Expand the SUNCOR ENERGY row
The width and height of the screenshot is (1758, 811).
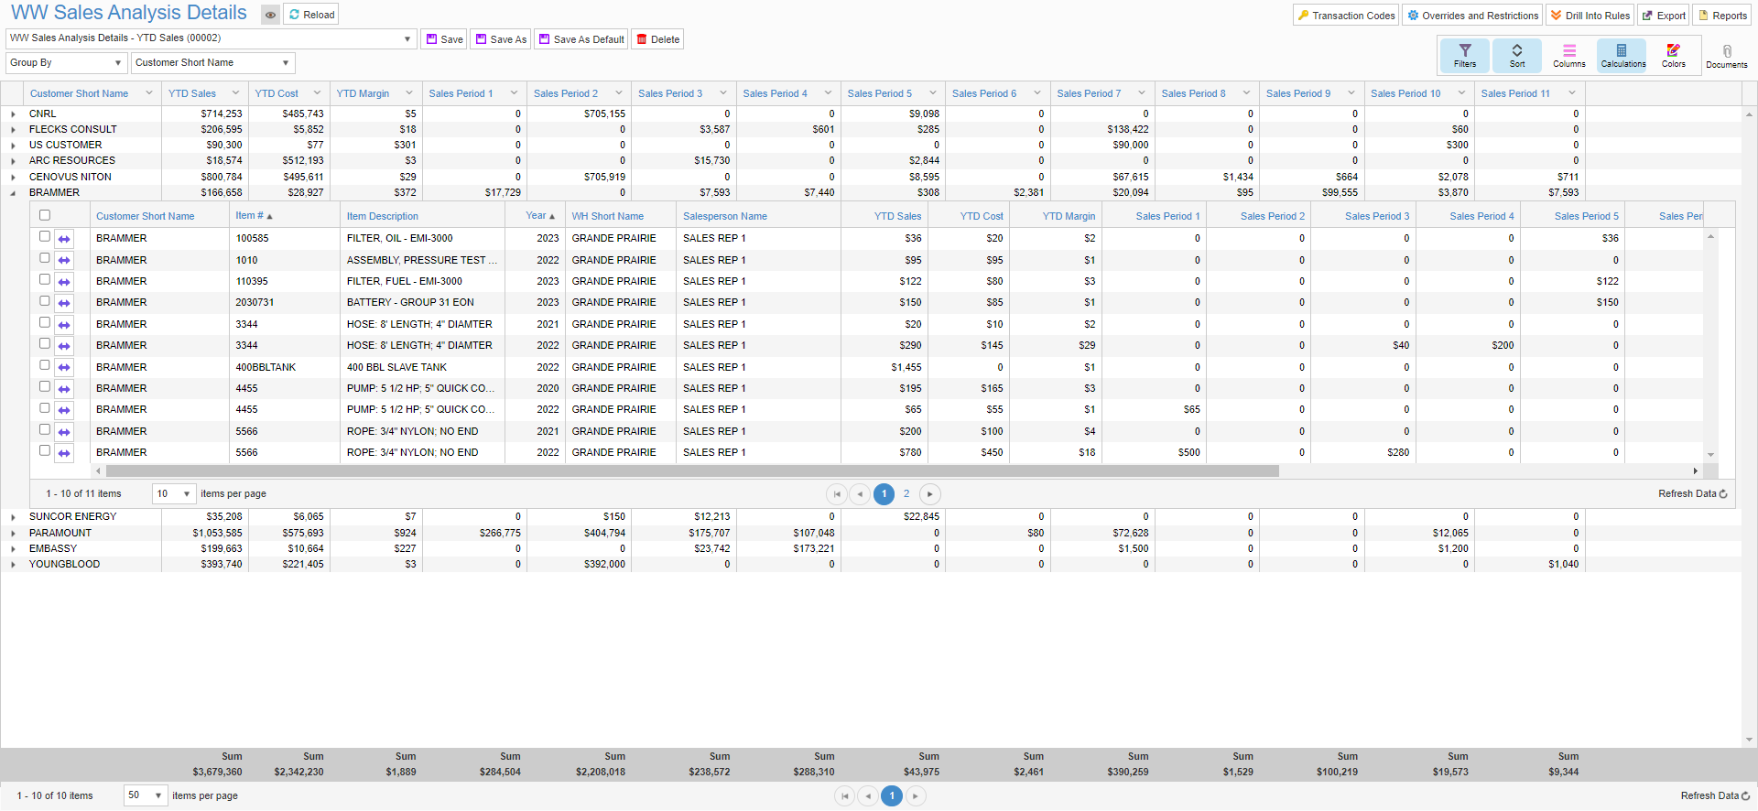13,517
